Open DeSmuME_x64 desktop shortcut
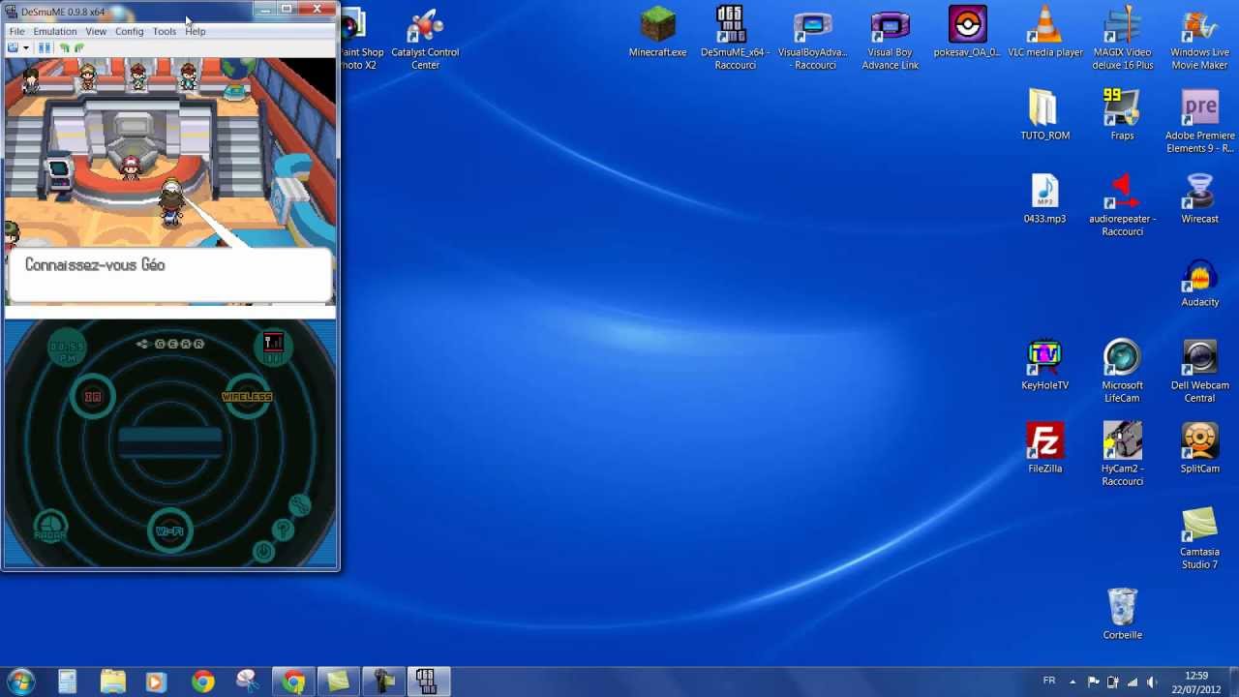Image resolution: width=1239 pixels, height=697 pixels. 735,39
